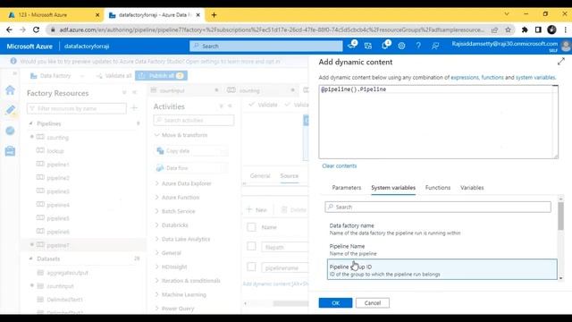This screenshot has height=322, width=572.
Task: Tick the checkbox for the filepath row
Action: [251, 247]
